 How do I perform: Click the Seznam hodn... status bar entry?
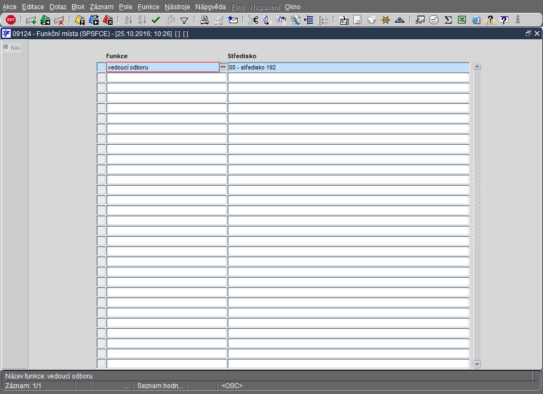(x=160, y=386)
